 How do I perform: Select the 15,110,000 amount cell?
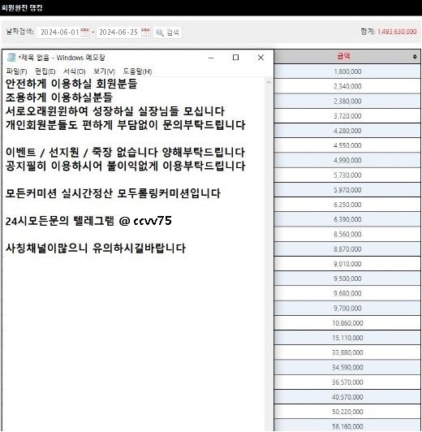[x=347, y=338]
